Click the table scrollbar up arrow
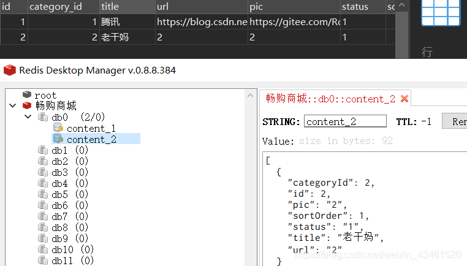467x266 pixels. 402,5
